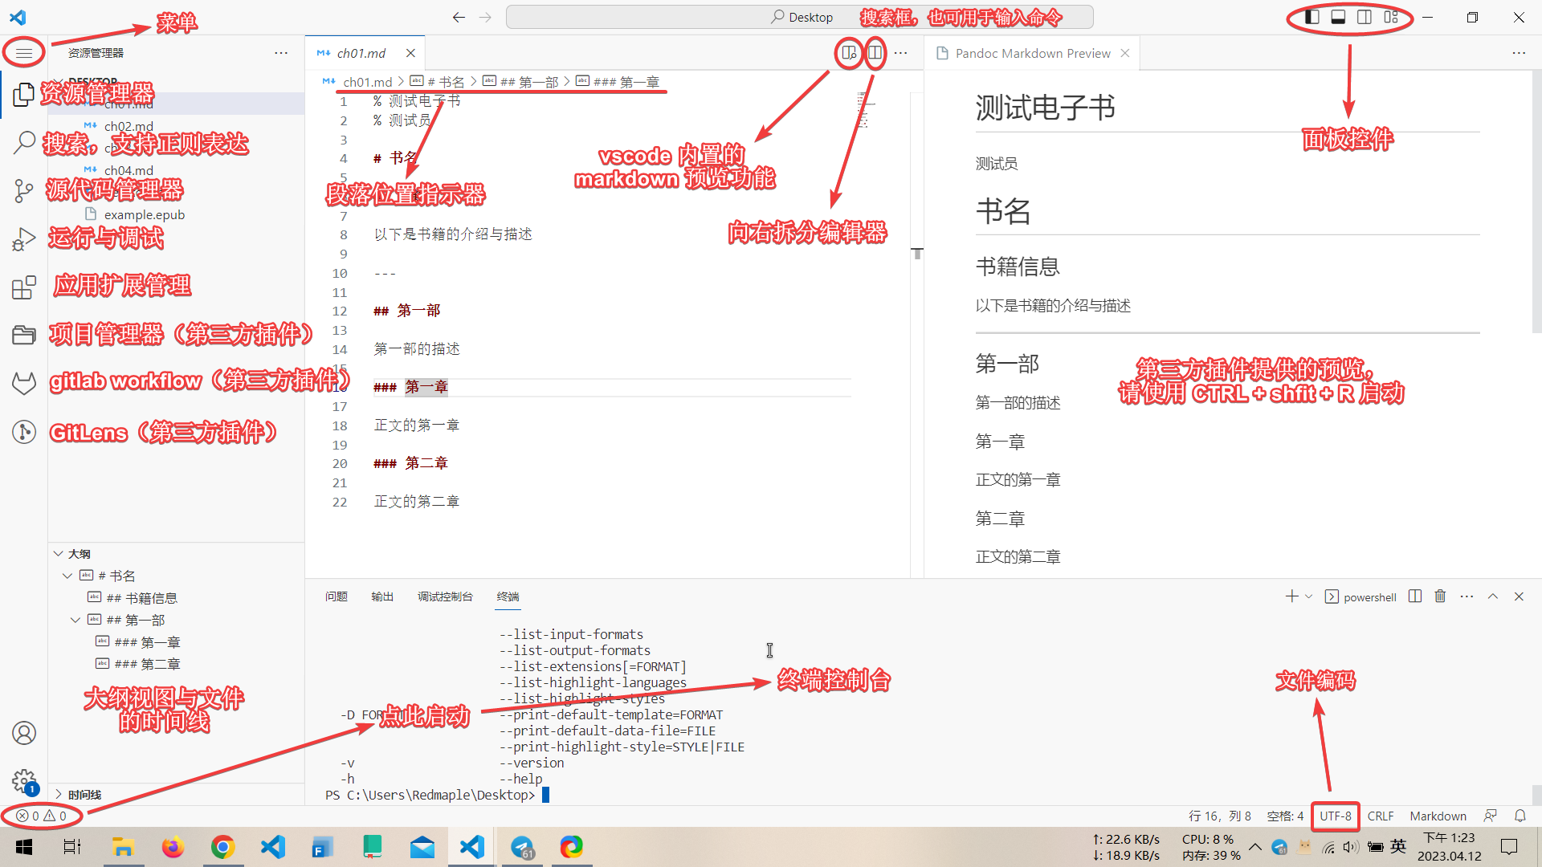The image size is (1542, 867).
Task: Toggle the bottom panel visibility
Action: (1338, 17)
